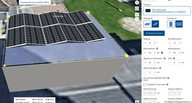192x103 pixels.
Task: Click the bottom-left yellow roof corner handle
Action: point(4,66)
